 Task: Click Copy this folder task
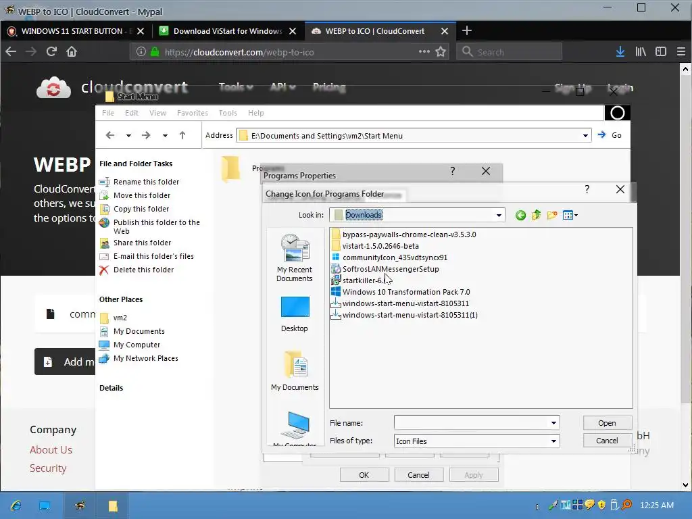point(141,209)
